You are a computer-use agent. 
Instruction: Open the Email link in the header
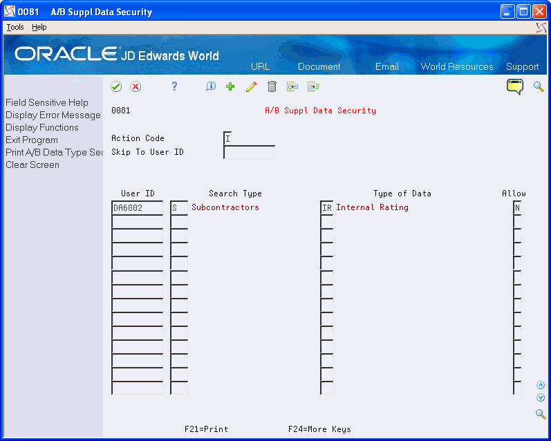click(x=387, y=66)
